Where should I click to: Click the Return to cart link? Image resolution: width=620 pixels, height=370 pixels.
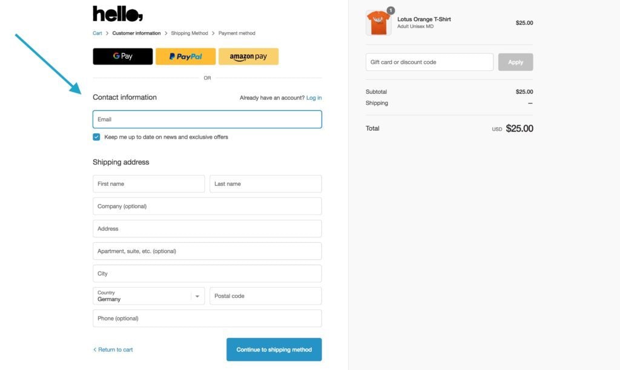115,349
